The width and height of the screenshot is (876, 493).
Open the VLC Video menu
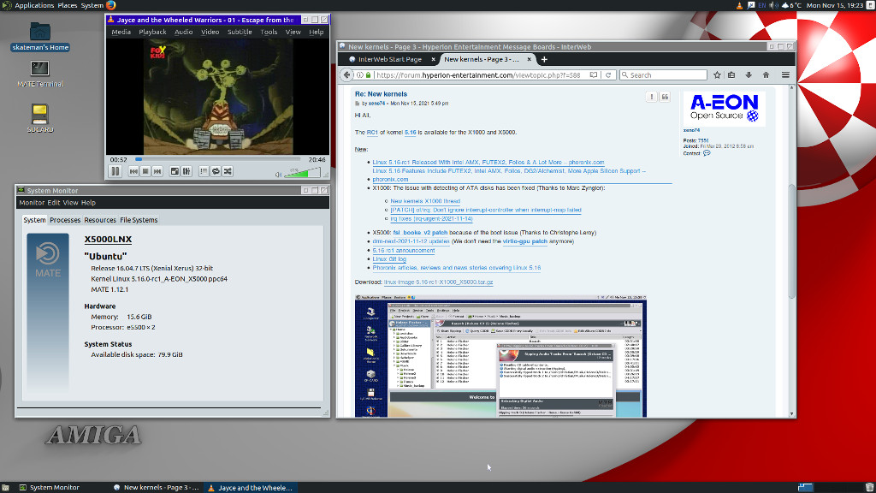[x=210, y=32]
